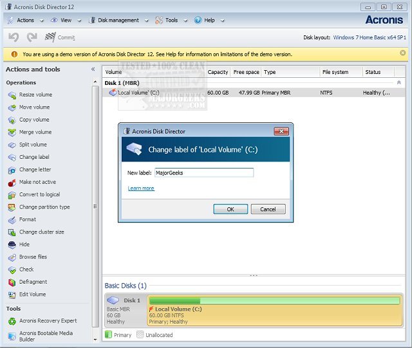This screenshot has height=348, width=412.
Task: Click the Redo arrow in toolbar
Action: tap(32, 37)
